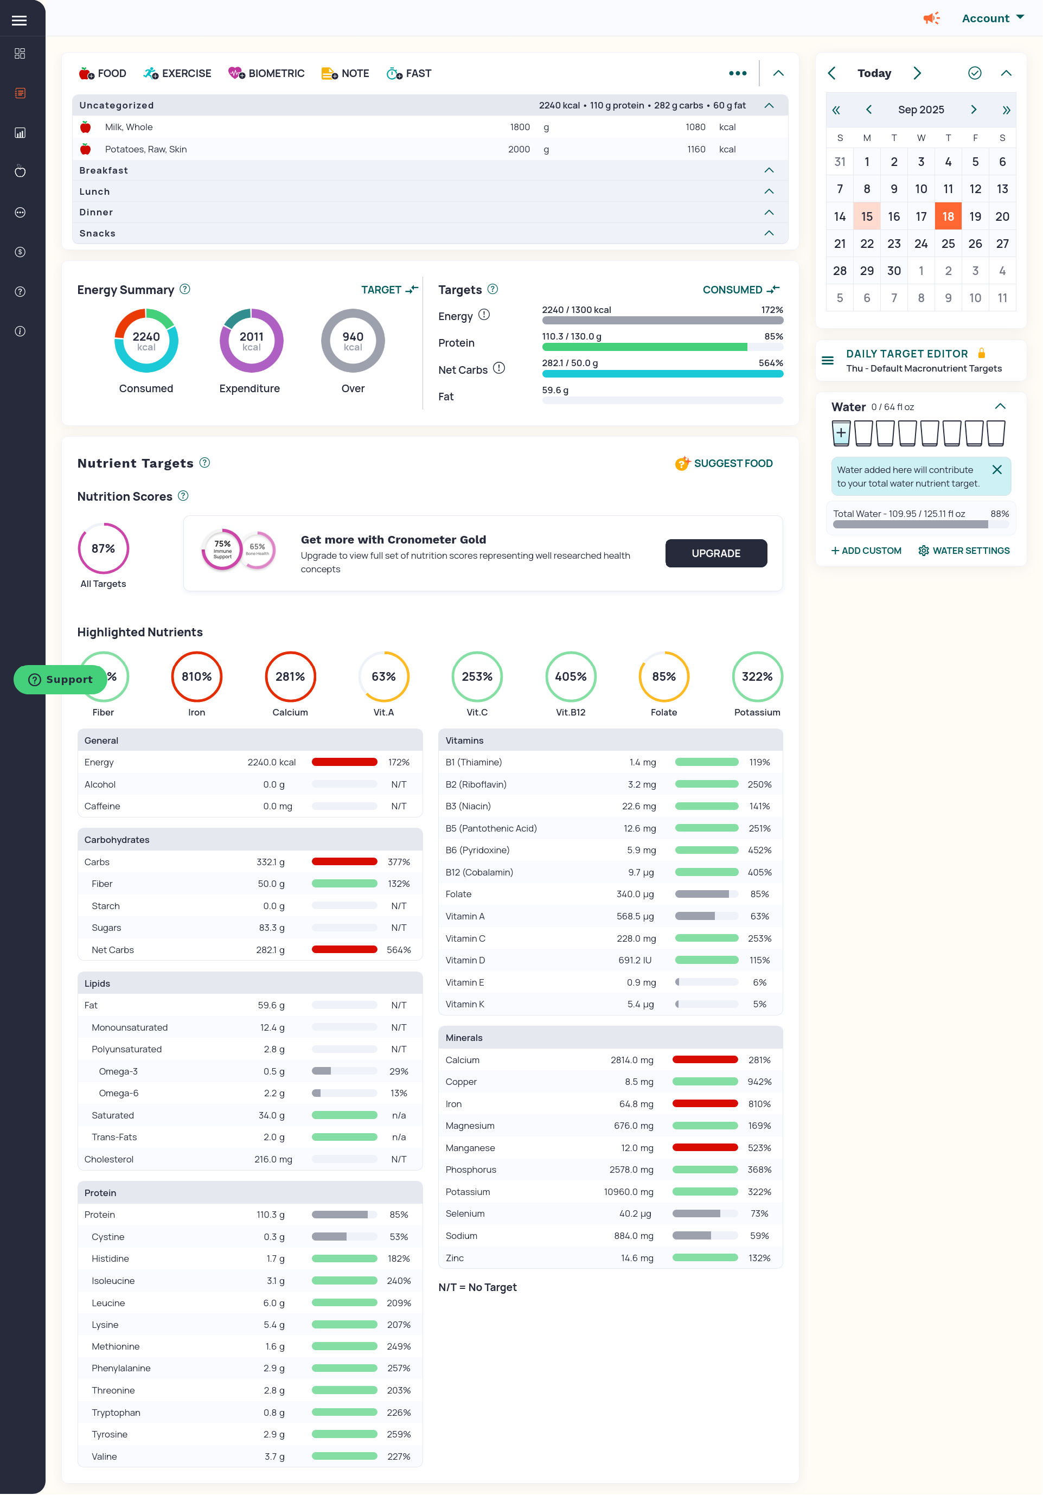Add a glass of water with the plus cup

[841, 433]
